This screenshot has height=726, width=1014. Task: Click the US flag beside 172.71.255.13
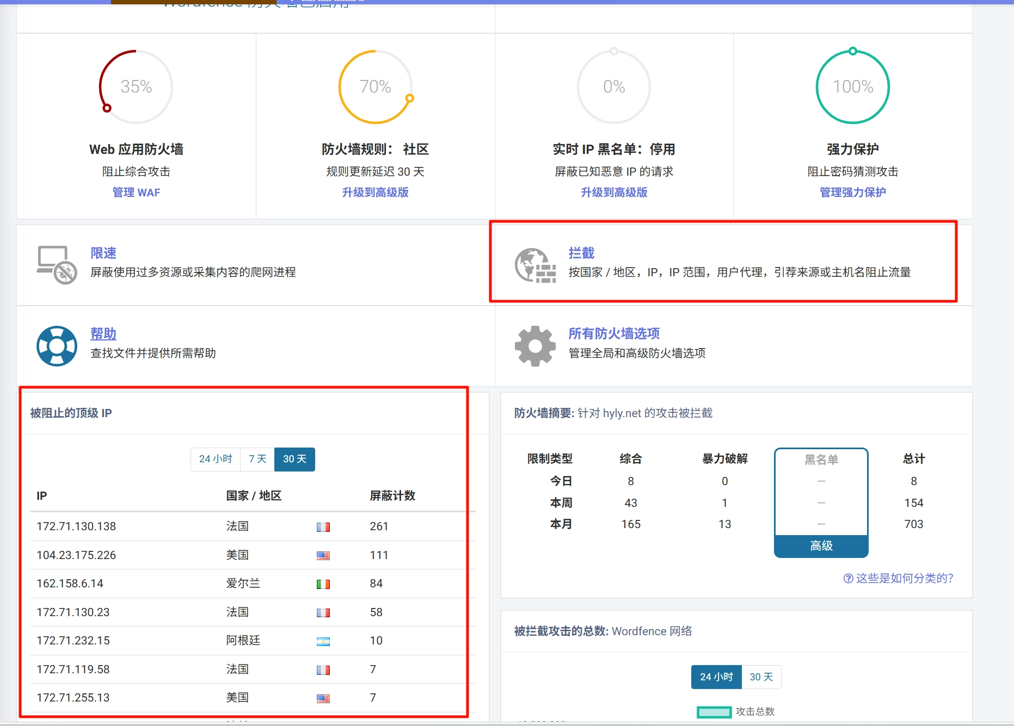323,698
